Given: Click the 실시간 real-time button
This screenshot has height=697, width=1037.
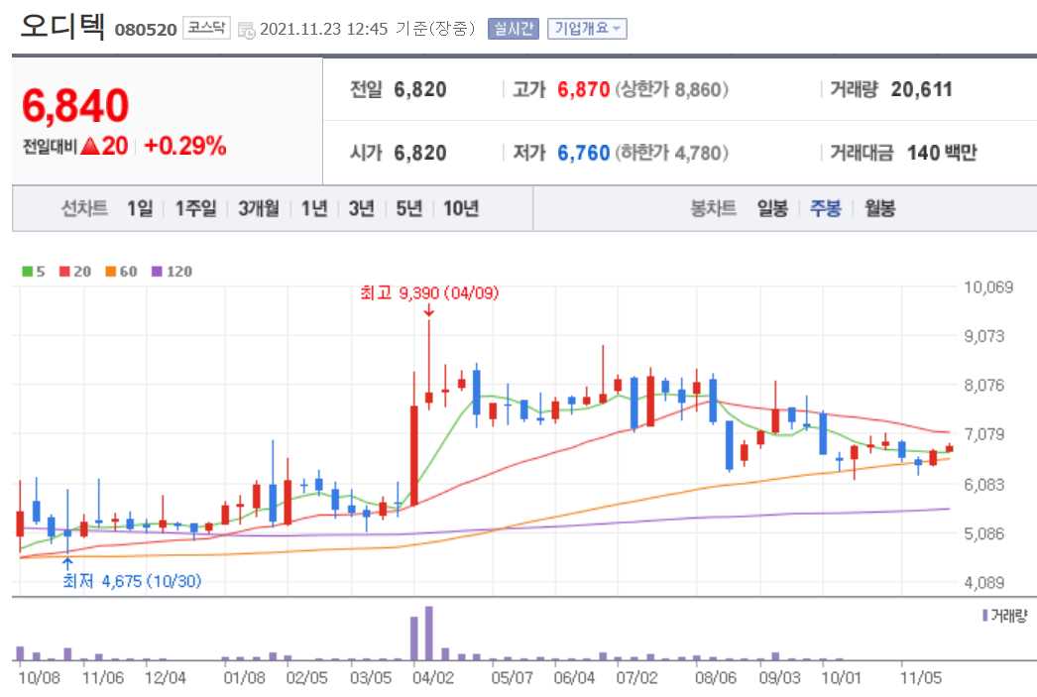Looking at the screenshot, I should click(x=514, y=29).
